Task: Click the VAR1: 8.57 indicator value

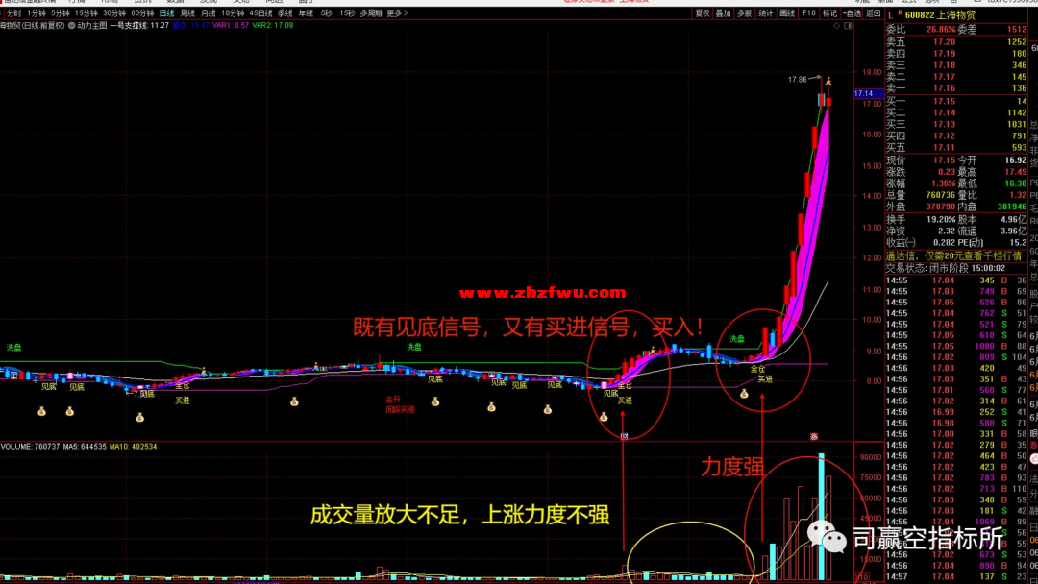Action: 231,26
